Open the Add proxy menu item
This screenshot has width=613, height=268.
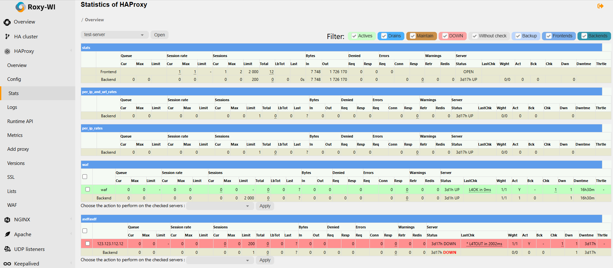pos(18,149)
